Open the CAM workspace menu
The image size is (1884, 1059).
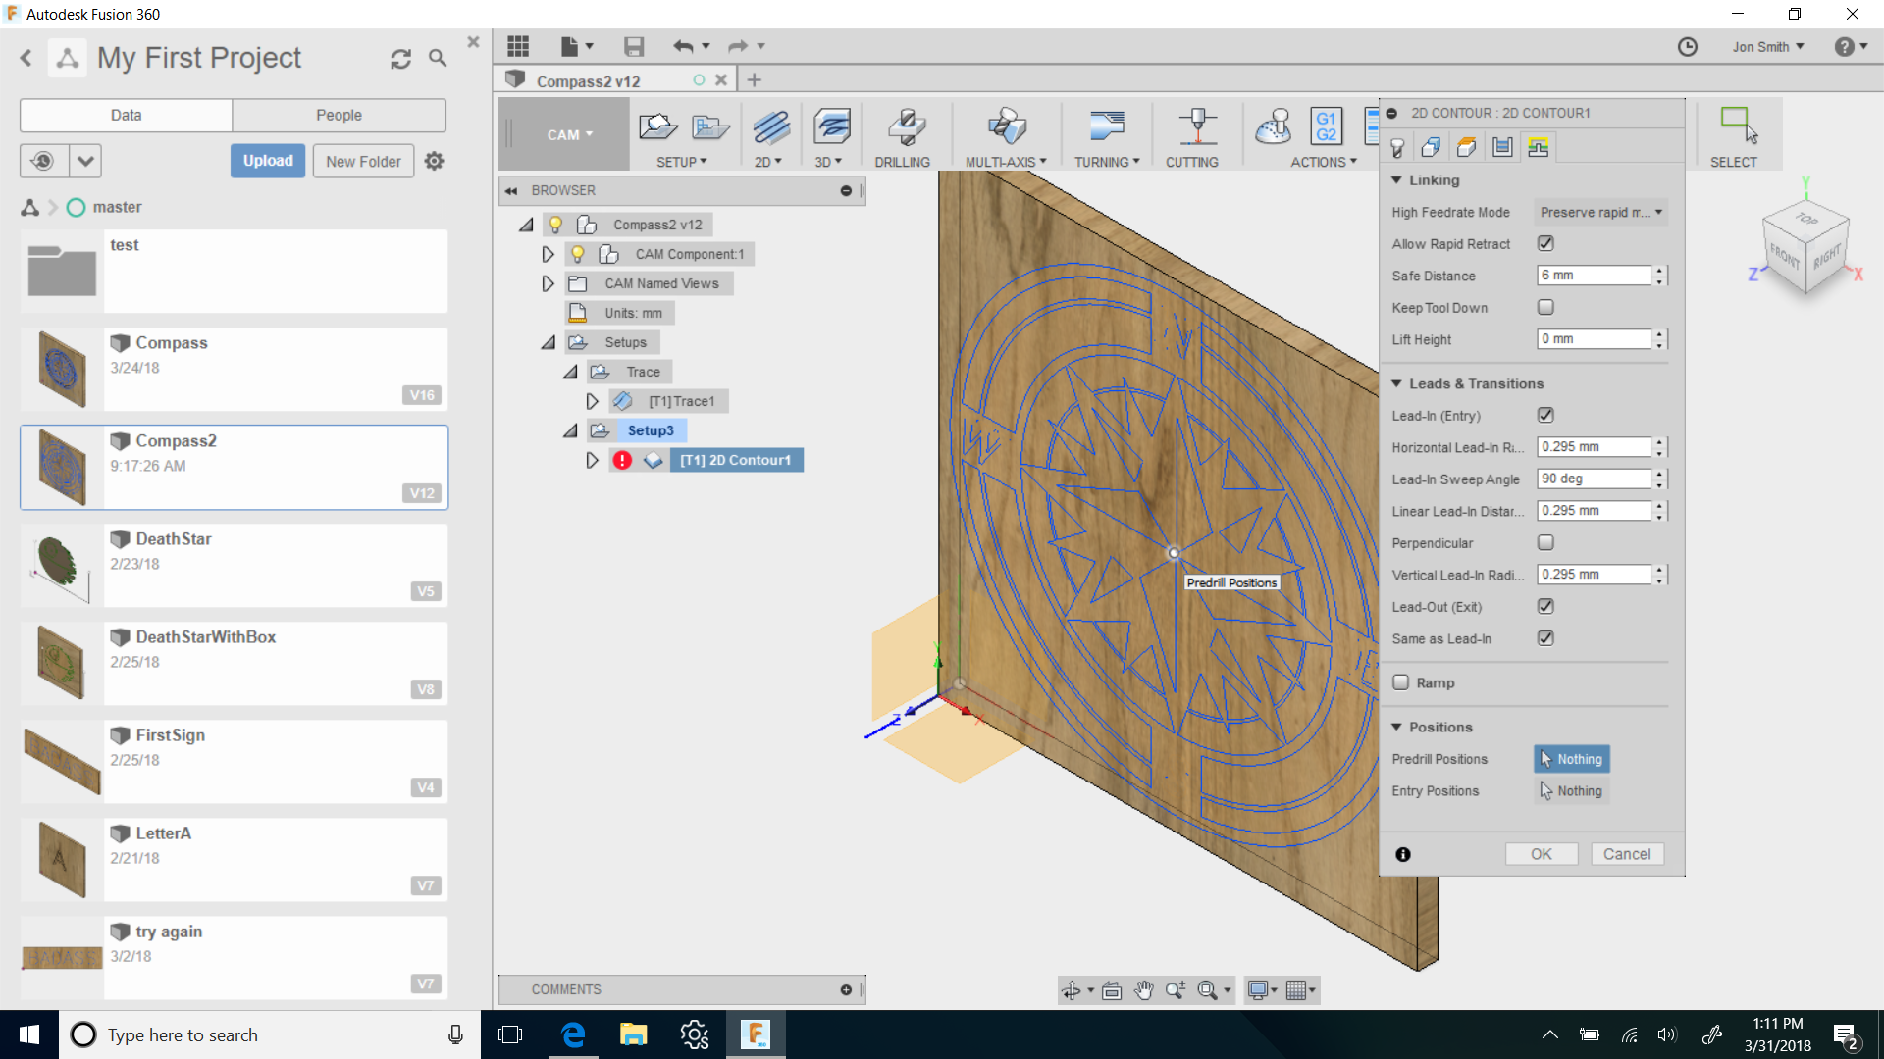tap(569, 134)
